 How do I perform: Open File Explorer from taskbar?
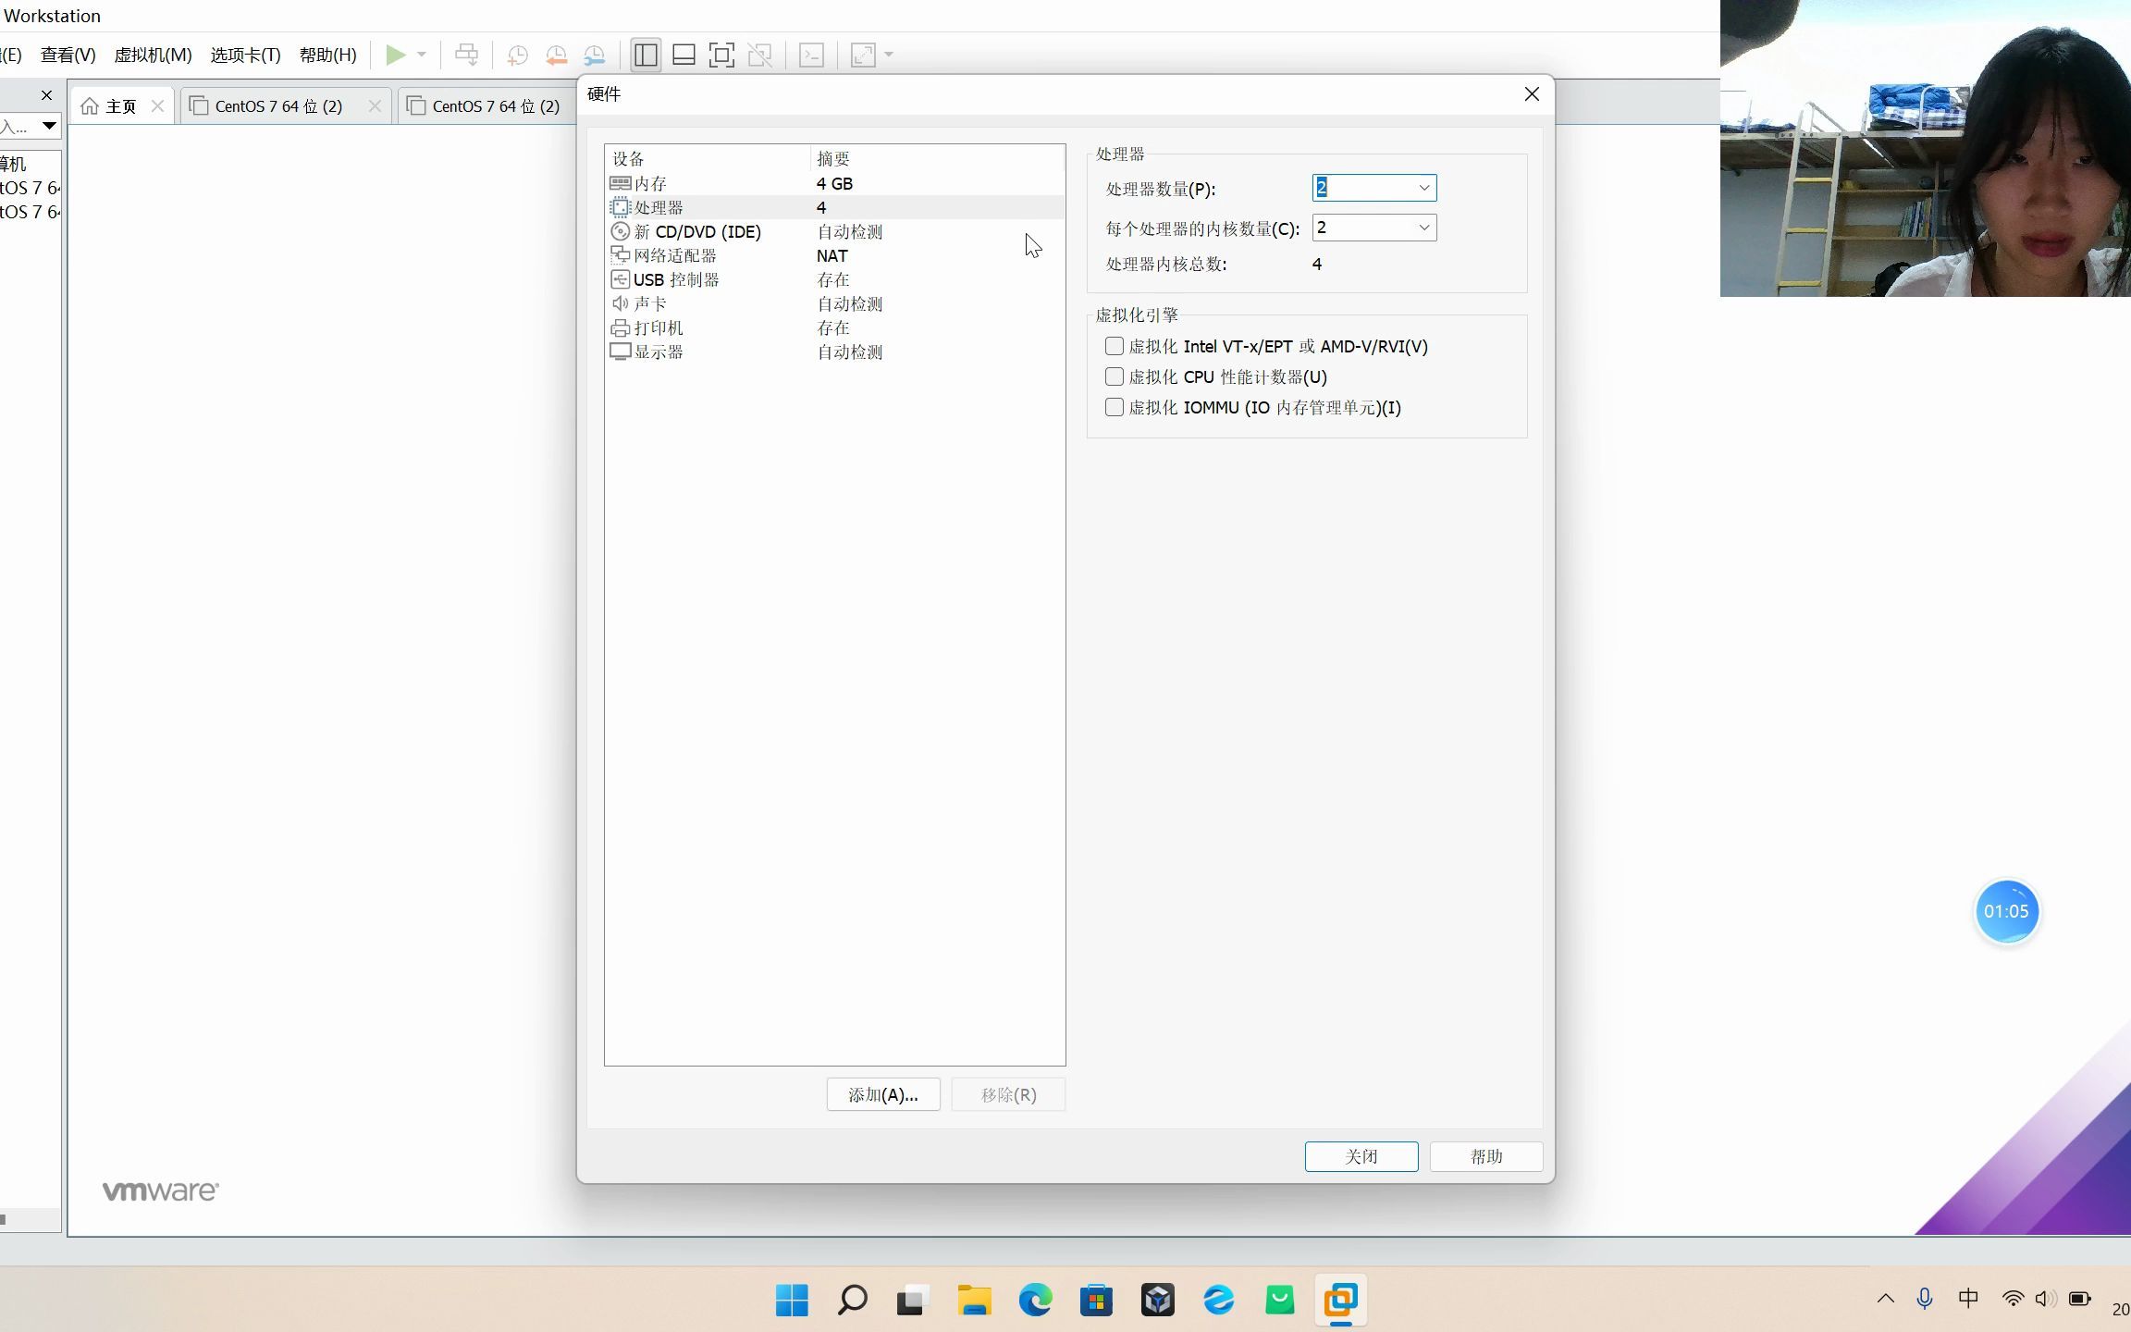coord(974,1300)
